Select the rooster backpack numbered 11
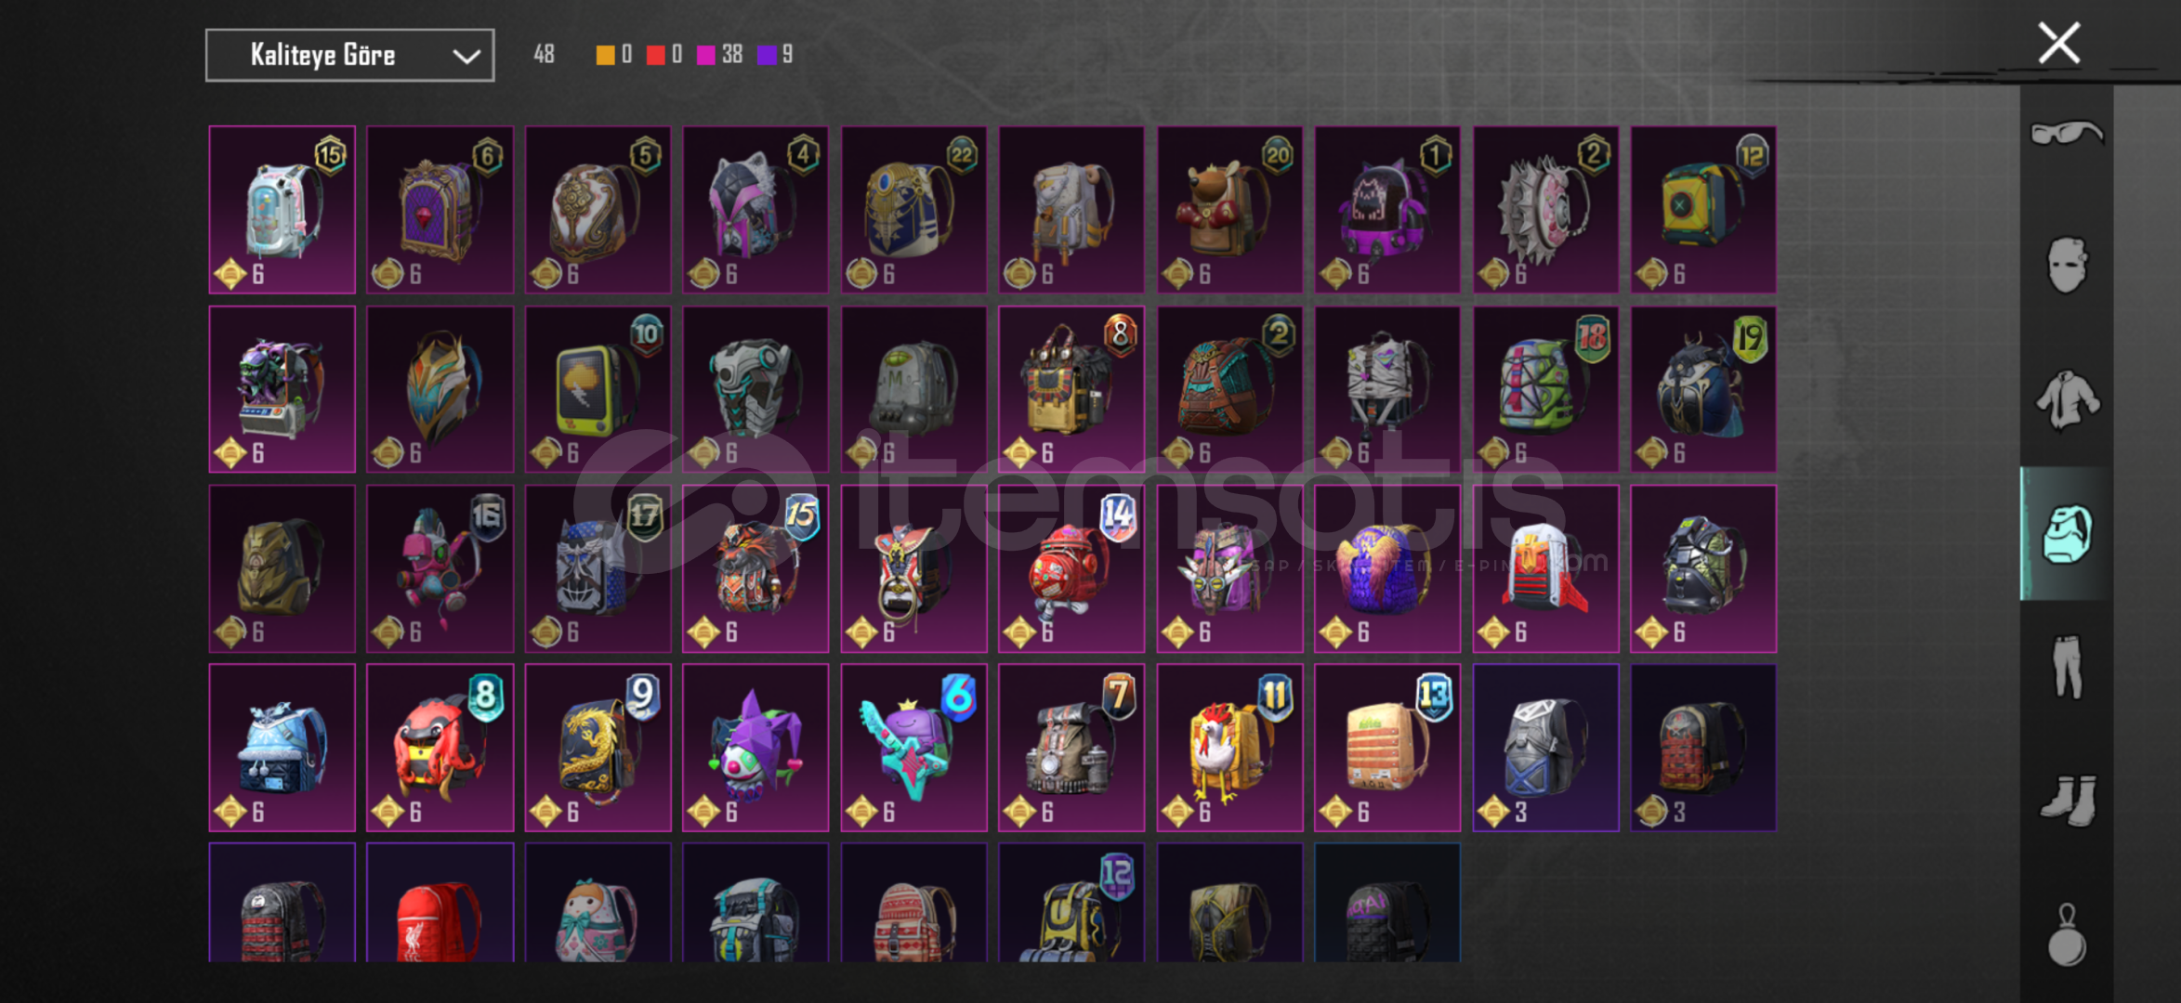2181x1003 pixels. 1229,748
